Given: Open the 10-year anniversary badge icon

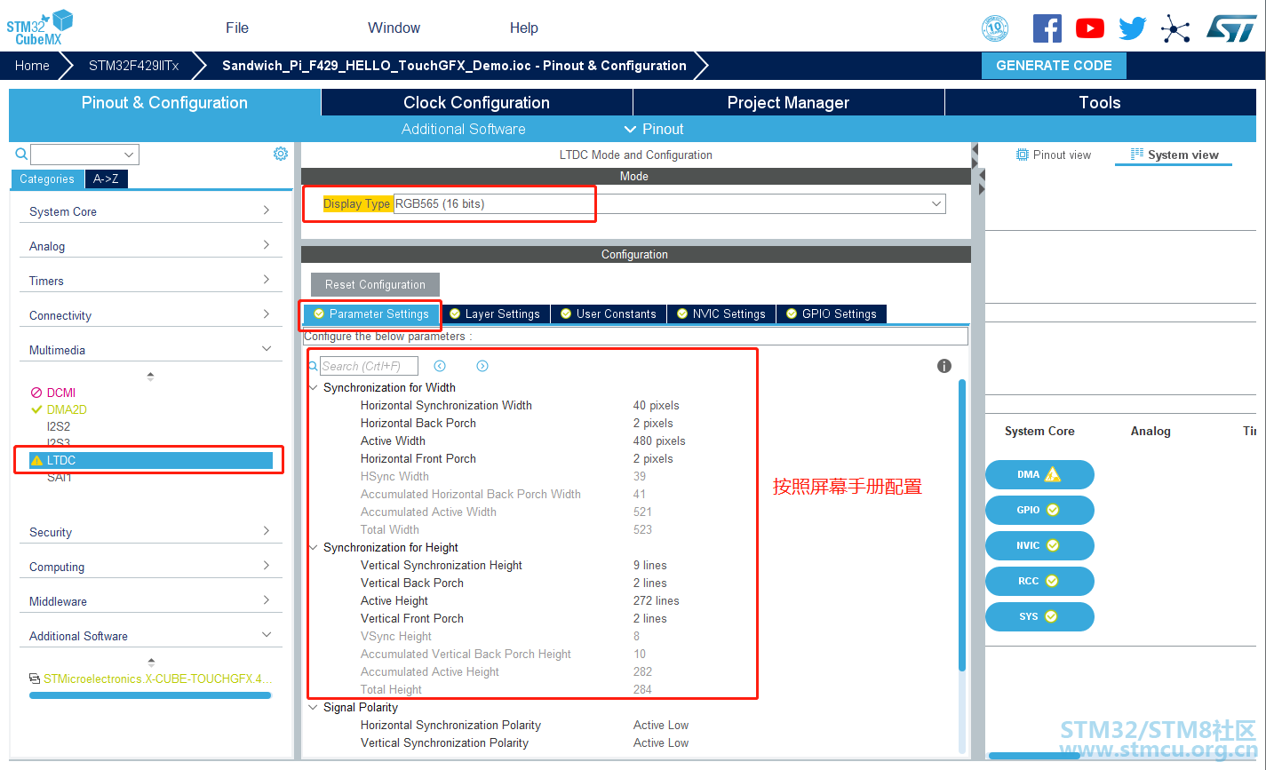Looking at the screenshot, I should tap(995, 28).
